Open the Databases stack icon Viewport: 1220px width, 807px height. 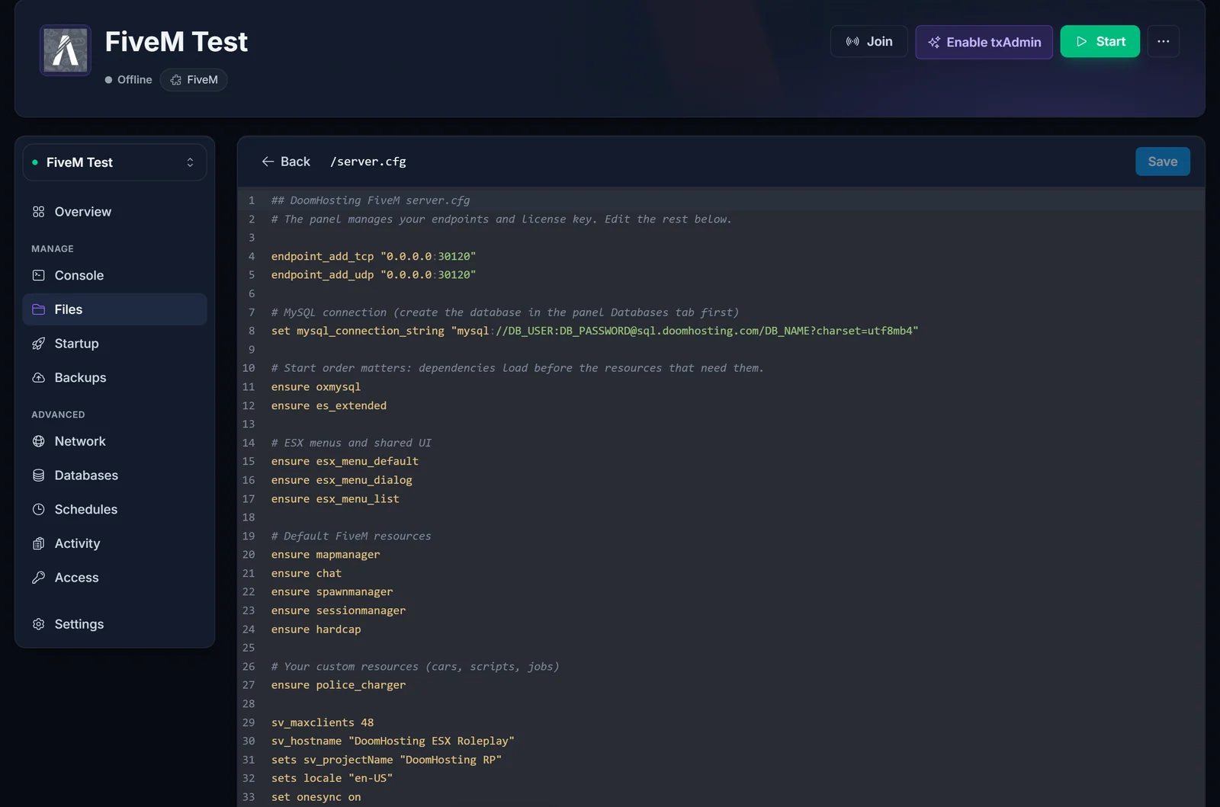39,476
